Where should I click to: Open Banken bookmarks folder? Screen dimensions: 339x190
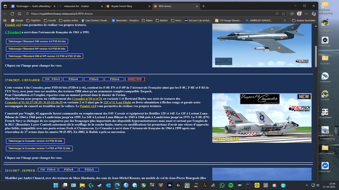click(x=162, y=20)
